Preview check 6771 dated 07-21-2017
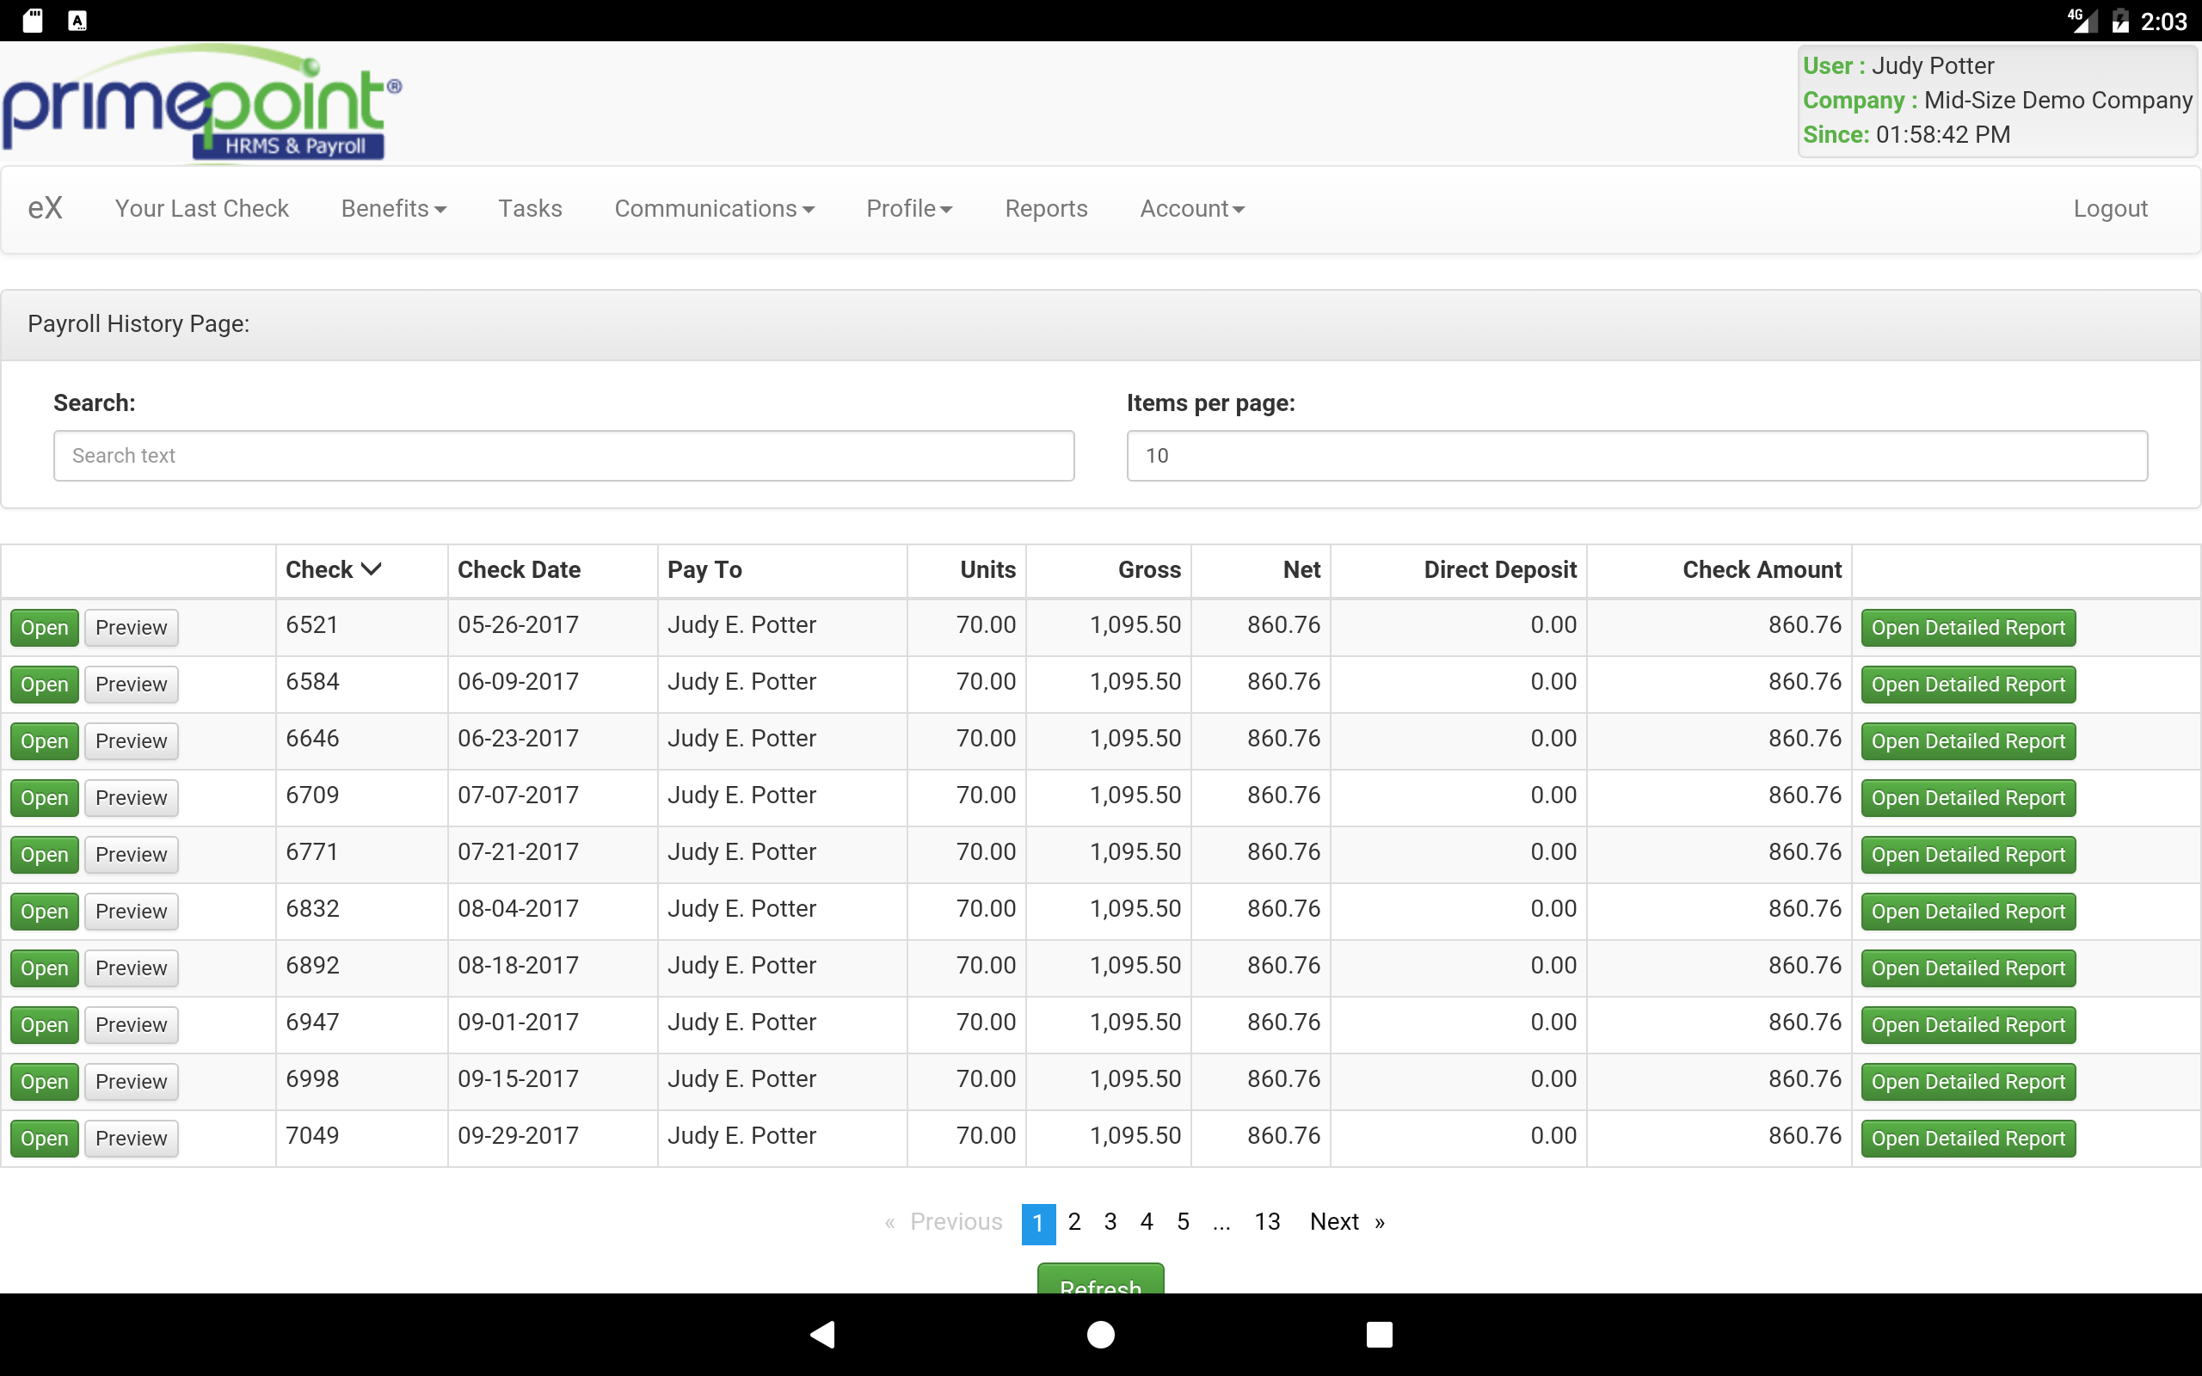 [131, 855]
